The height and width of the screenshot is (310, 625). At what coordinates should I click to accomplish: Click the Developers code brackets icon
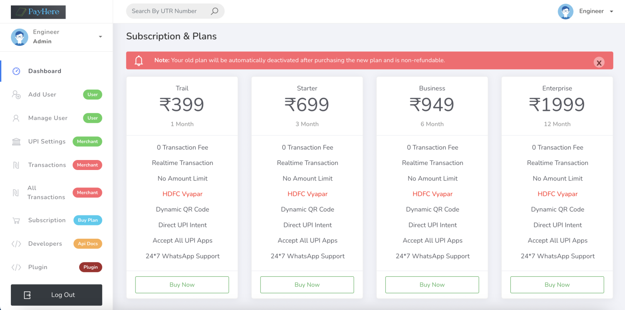(16, 244)
